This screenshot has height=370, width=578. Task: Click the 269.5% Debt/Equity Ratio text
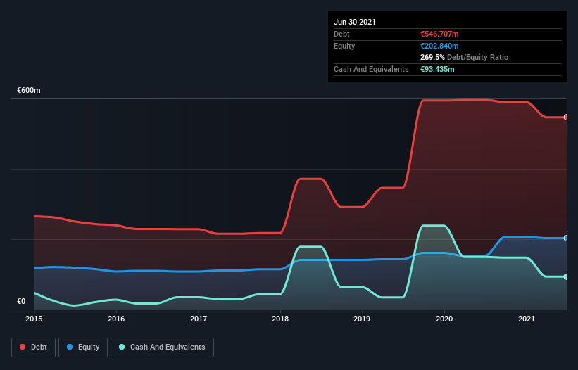[x=464, y=57]
